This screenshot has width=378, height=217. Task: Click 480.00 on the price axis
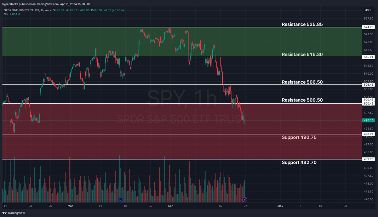[x=369, y=168]
